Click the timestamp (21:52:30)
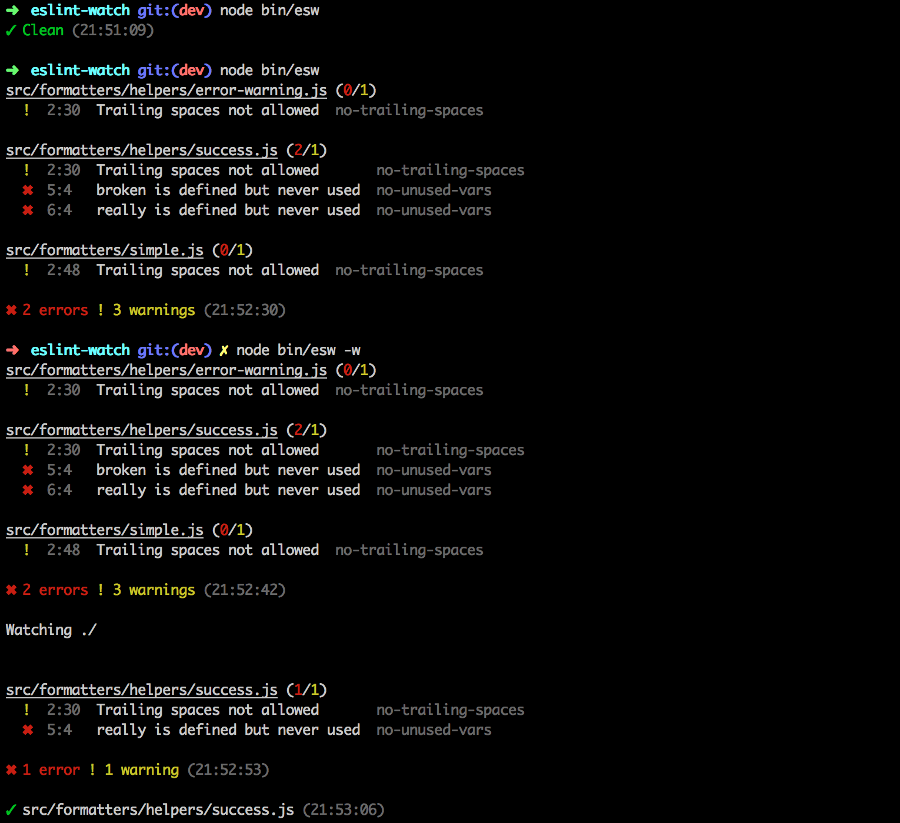900x823 pixels. [x=245, y=310]
